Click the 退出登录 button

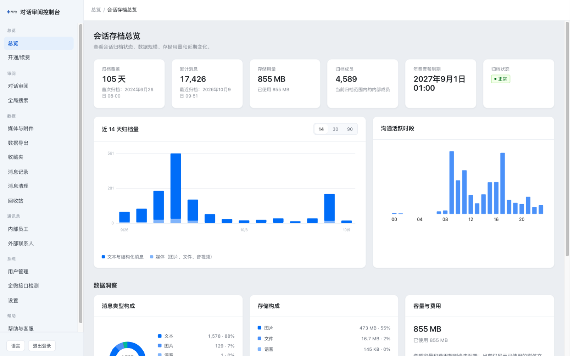42,346
